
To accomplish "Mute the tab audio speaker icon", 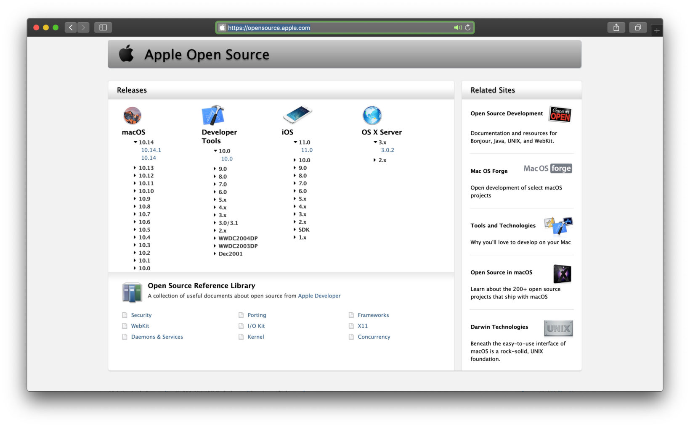I will coord(458,28).
